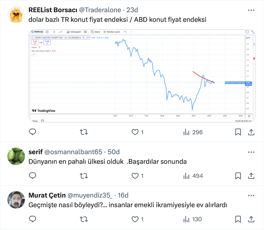This screenshot has height=230, width=266.
Task: Share serif's tweet
Action: [x=252, y=176]
